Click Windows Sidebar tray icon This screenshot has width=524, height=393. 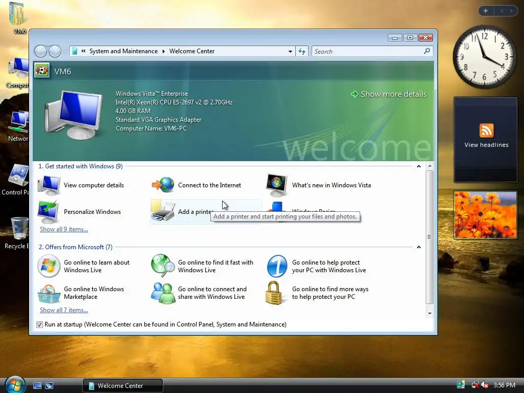(461, 385)
